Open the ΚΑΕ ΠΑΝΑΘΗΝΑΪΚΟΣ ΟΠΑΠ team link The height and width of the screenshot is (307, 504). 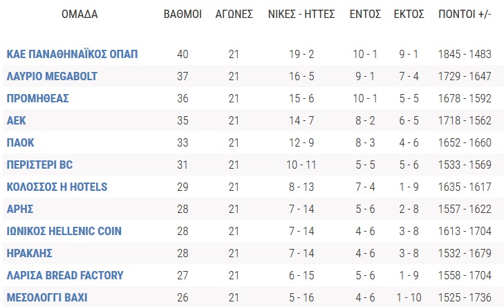pyautogui.click(x=72, y=54)
